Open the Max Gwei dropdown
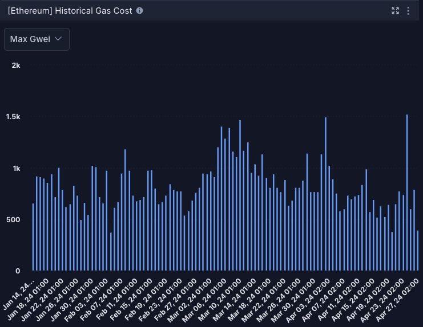The width and height of the screenshot is (423, 327). coord(37,39)
